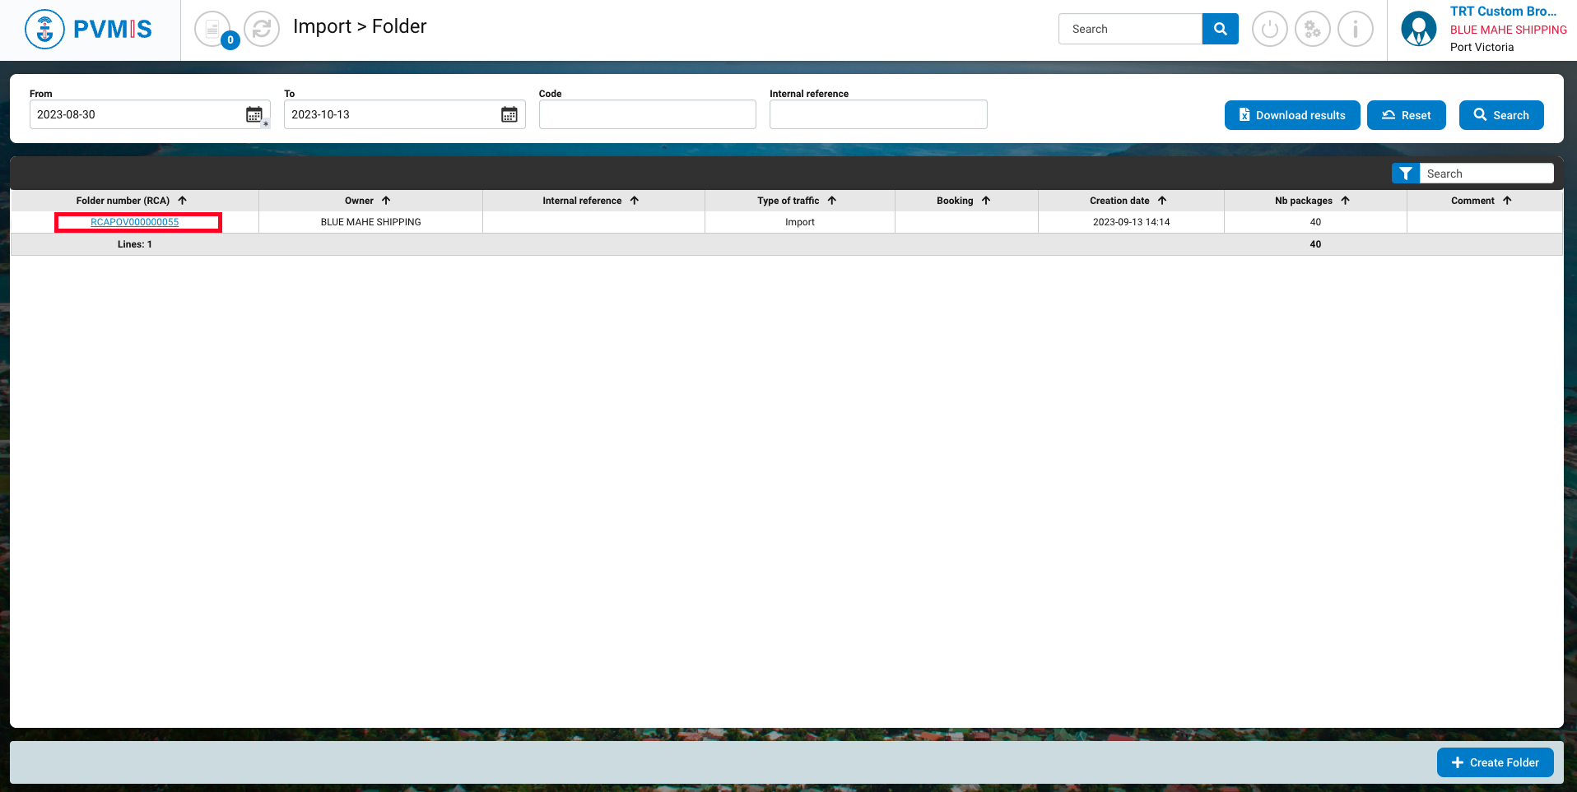Viewport: 1577px width, 792px height.
Task: Open the settings gears icon
Action: [x=1312, y=30]
